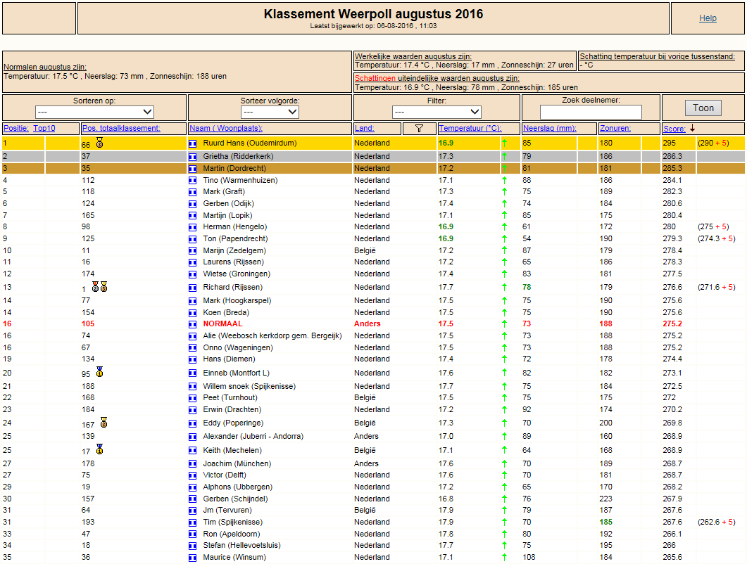747x564 pixels.
Task: Click the Top10 link
Action: coord(44,129)
